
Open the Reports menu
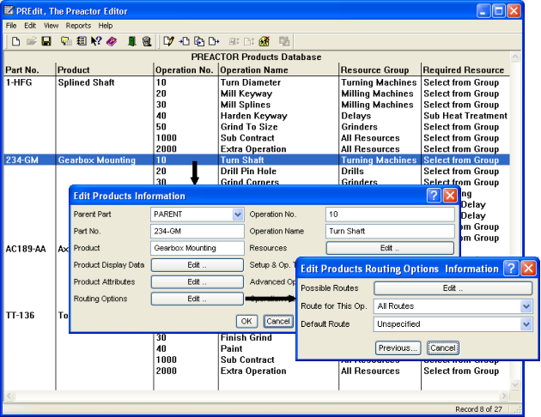point(78,26)
